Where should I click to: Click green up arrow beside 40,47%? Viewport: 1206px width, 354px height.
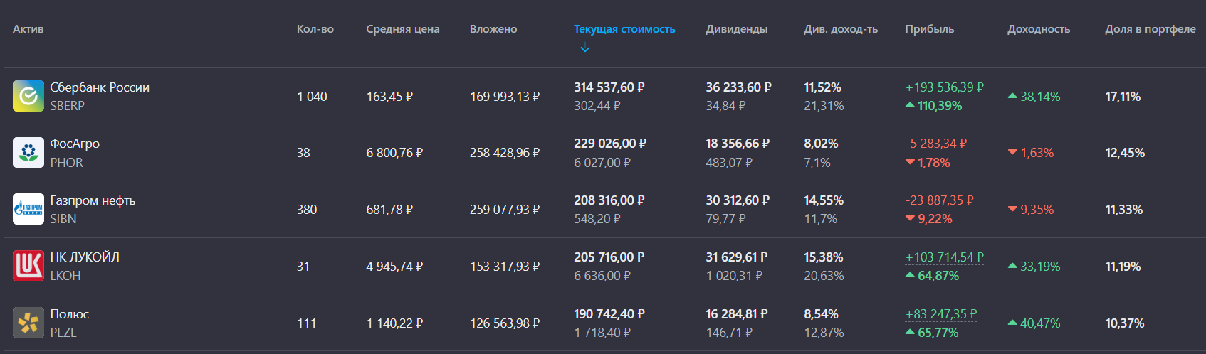[x=1012, y=323]
